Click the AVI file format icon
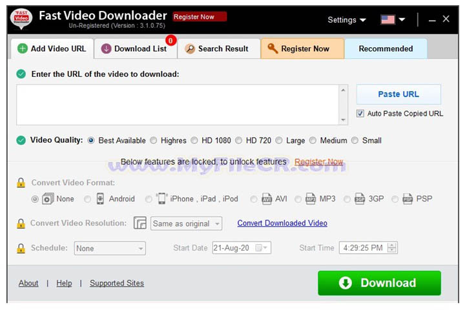The height and width of the screenshot is (310, 465). coord(267,199)
